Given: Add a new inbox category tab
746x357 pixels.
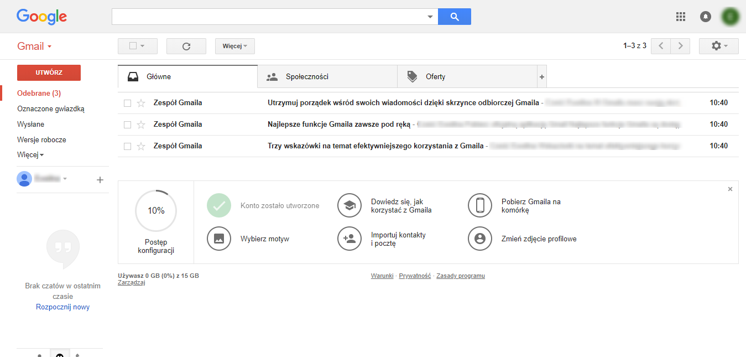Looking at the screenshot, I should [x=542, y=77].
